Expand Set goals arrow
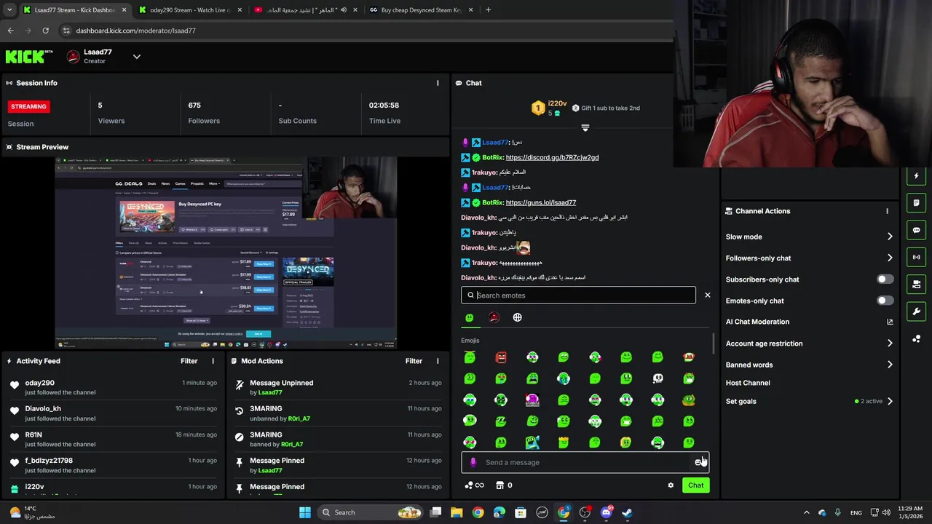This screenshot has height=524, width=932. pyautogui.click(x=890, y=401)
